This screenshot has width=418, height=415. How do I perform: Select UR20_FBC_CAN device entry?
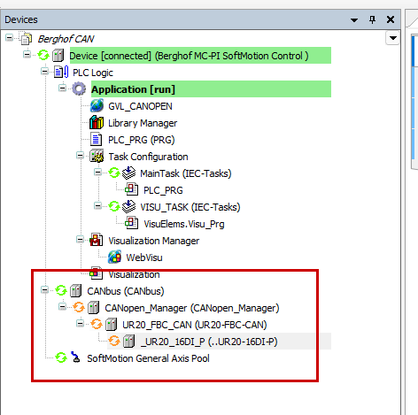tap(195, 325)
